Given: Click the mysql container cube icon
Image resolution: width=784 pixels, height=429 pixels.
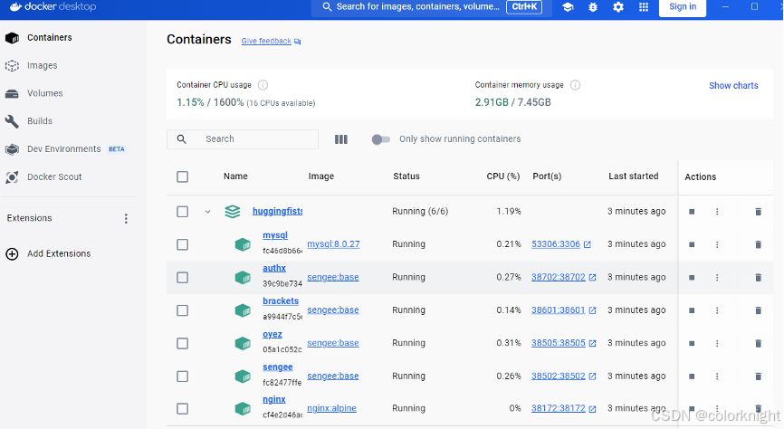Looking at the screenshot, I should [x=243, y=244].
